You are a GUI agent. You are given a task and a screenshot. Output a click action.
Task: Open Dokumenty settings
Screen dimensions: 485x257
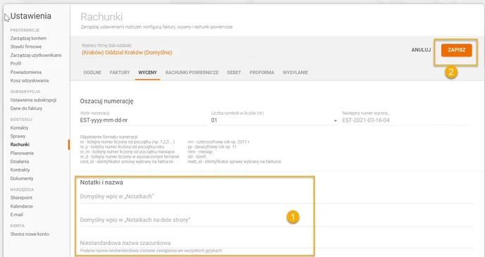(x=22, y=179)
